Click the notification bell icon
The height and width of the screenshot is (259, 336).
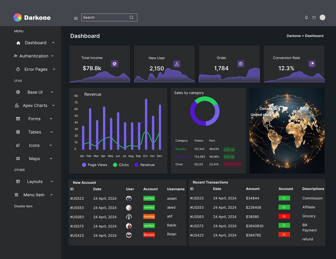pos(306,17)
